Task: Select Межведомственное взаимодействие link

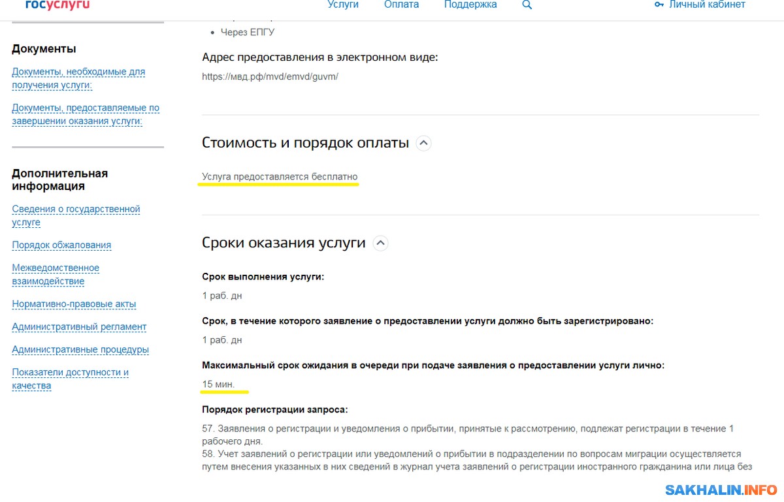Action: pos(56,275)
